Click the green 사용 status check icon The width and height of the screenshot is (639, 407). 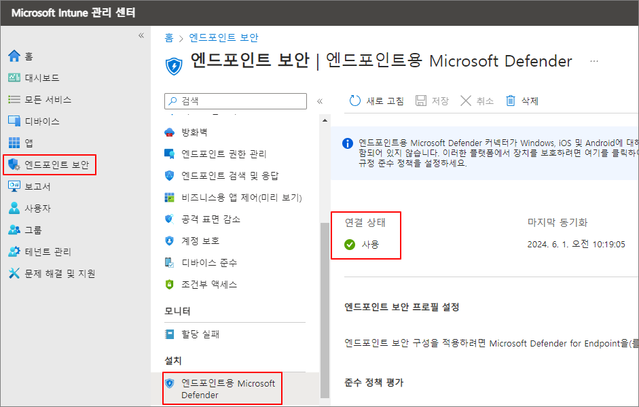click(350, 245)
